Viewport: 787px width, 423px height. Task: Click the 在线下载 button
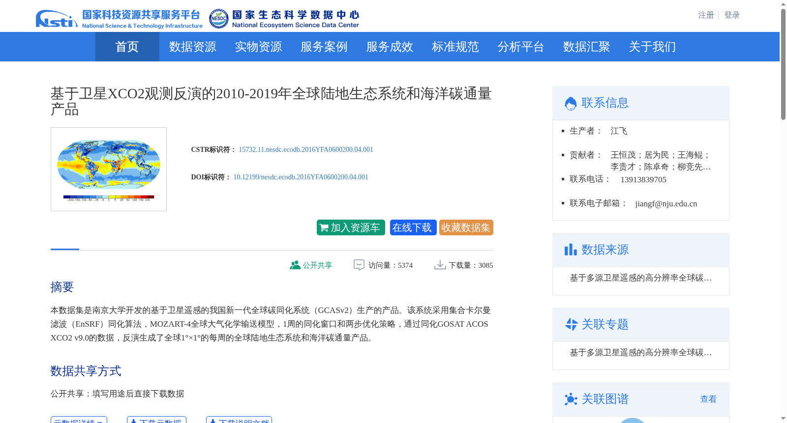point(413,227)
